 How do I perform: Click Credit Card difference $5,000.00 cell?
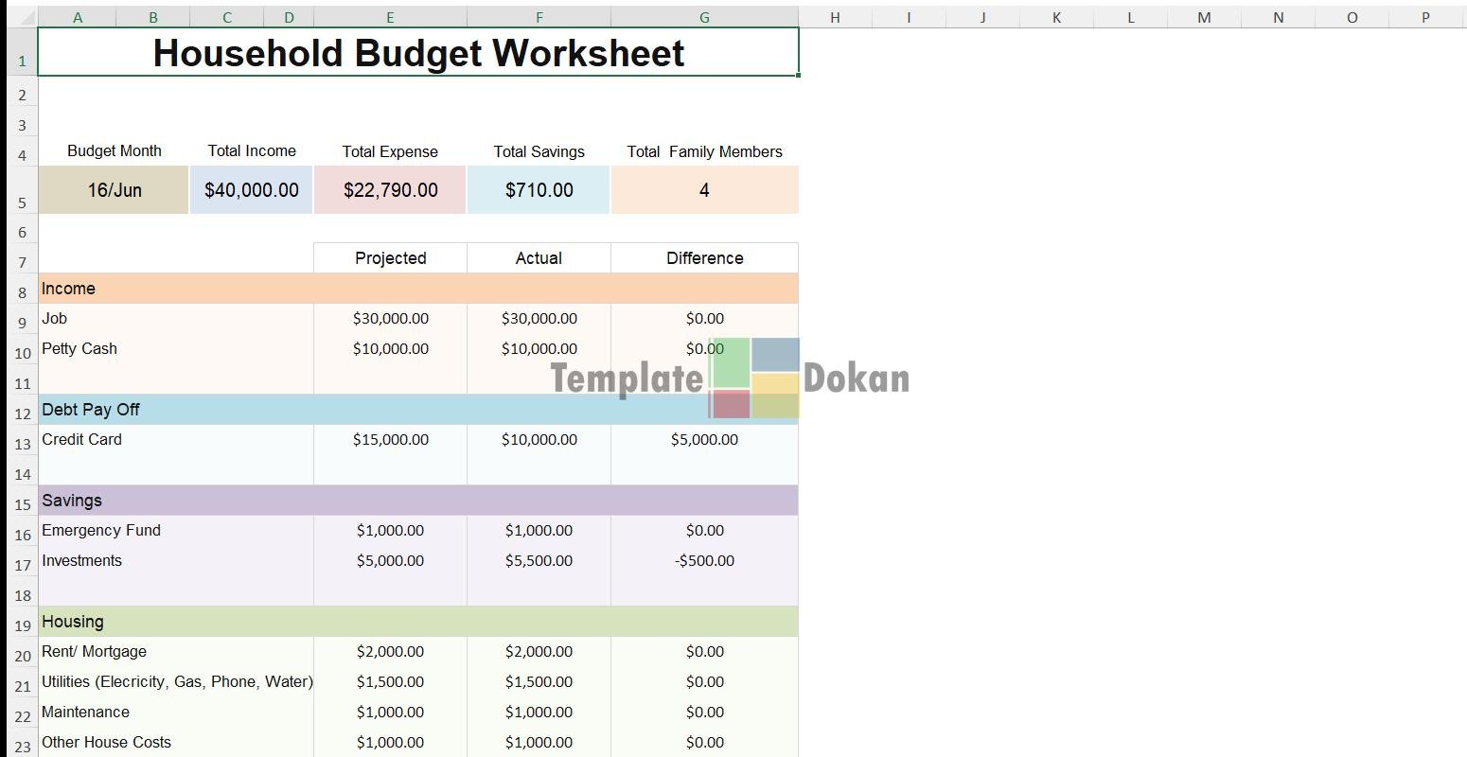tap(704, 440)
